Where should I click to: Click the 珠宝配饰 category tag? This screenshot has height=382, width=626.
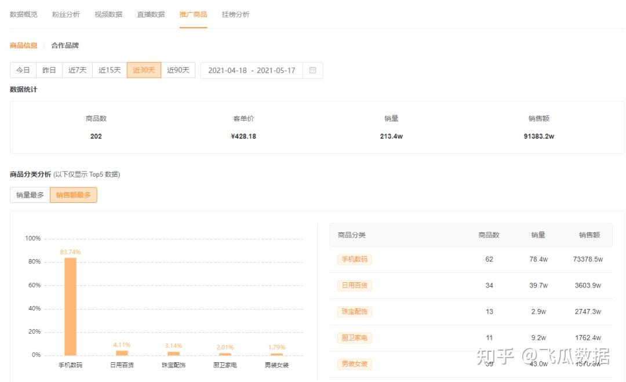[x=354, y=312]
